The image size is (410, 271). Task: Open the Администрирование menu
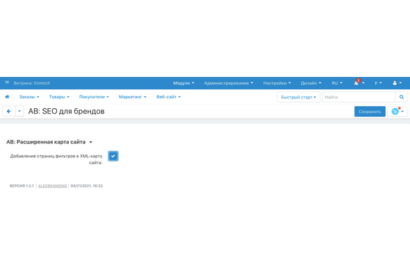click(229, 83)
